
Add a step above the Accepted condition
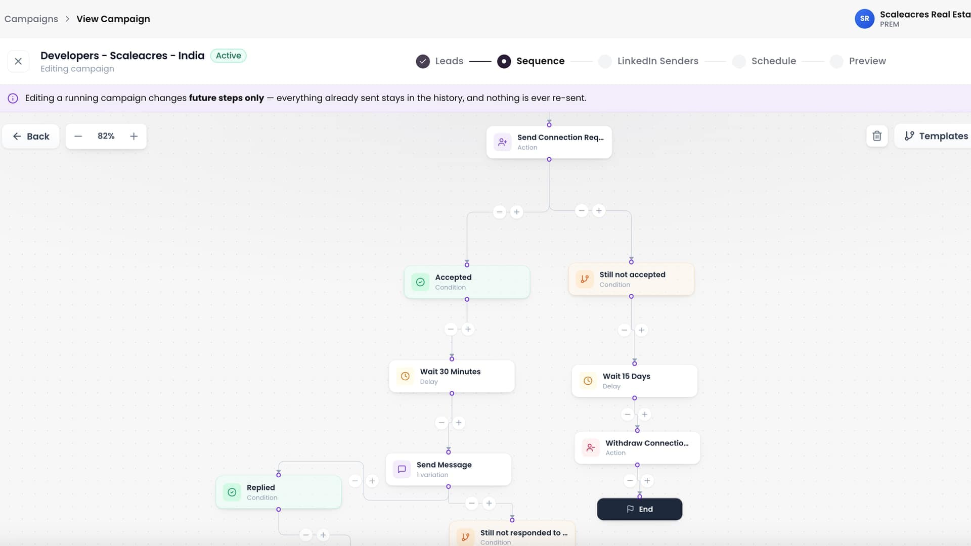[516, 212]
